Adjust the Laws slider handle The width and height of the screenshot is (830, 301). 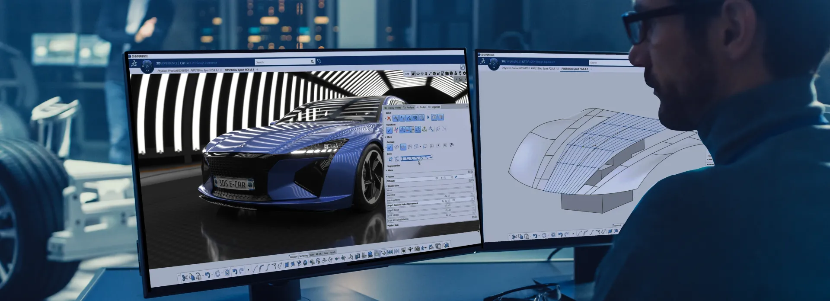click(420, 159)
